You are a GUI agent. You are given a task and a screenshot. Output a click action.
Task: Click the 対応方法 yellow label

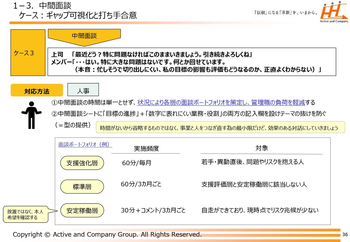[37, 91]
